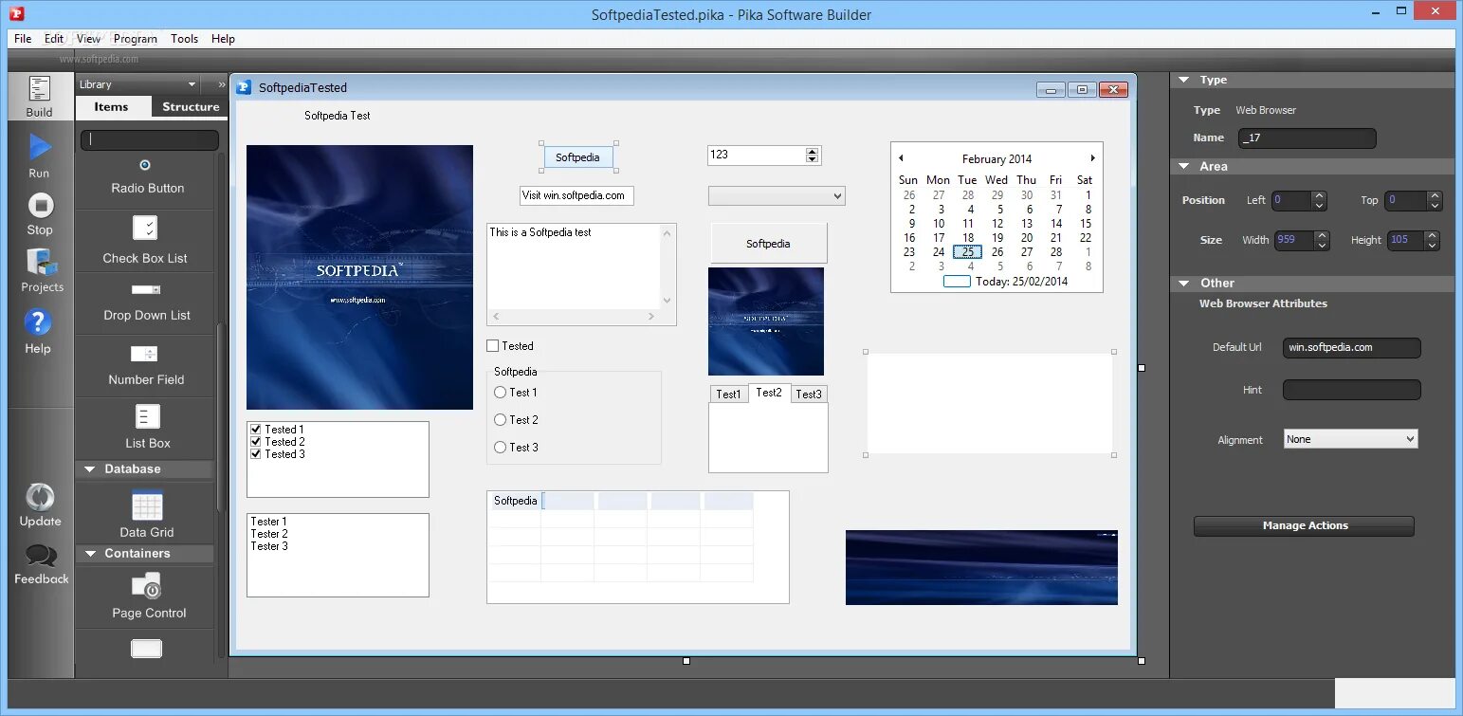
Task: Open the Library dropdown
Action: 138,84
